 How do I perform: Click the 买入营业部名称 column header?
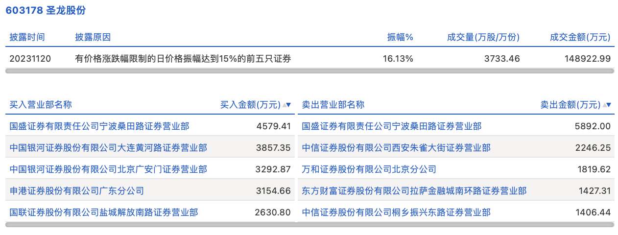tap(41, 105)
